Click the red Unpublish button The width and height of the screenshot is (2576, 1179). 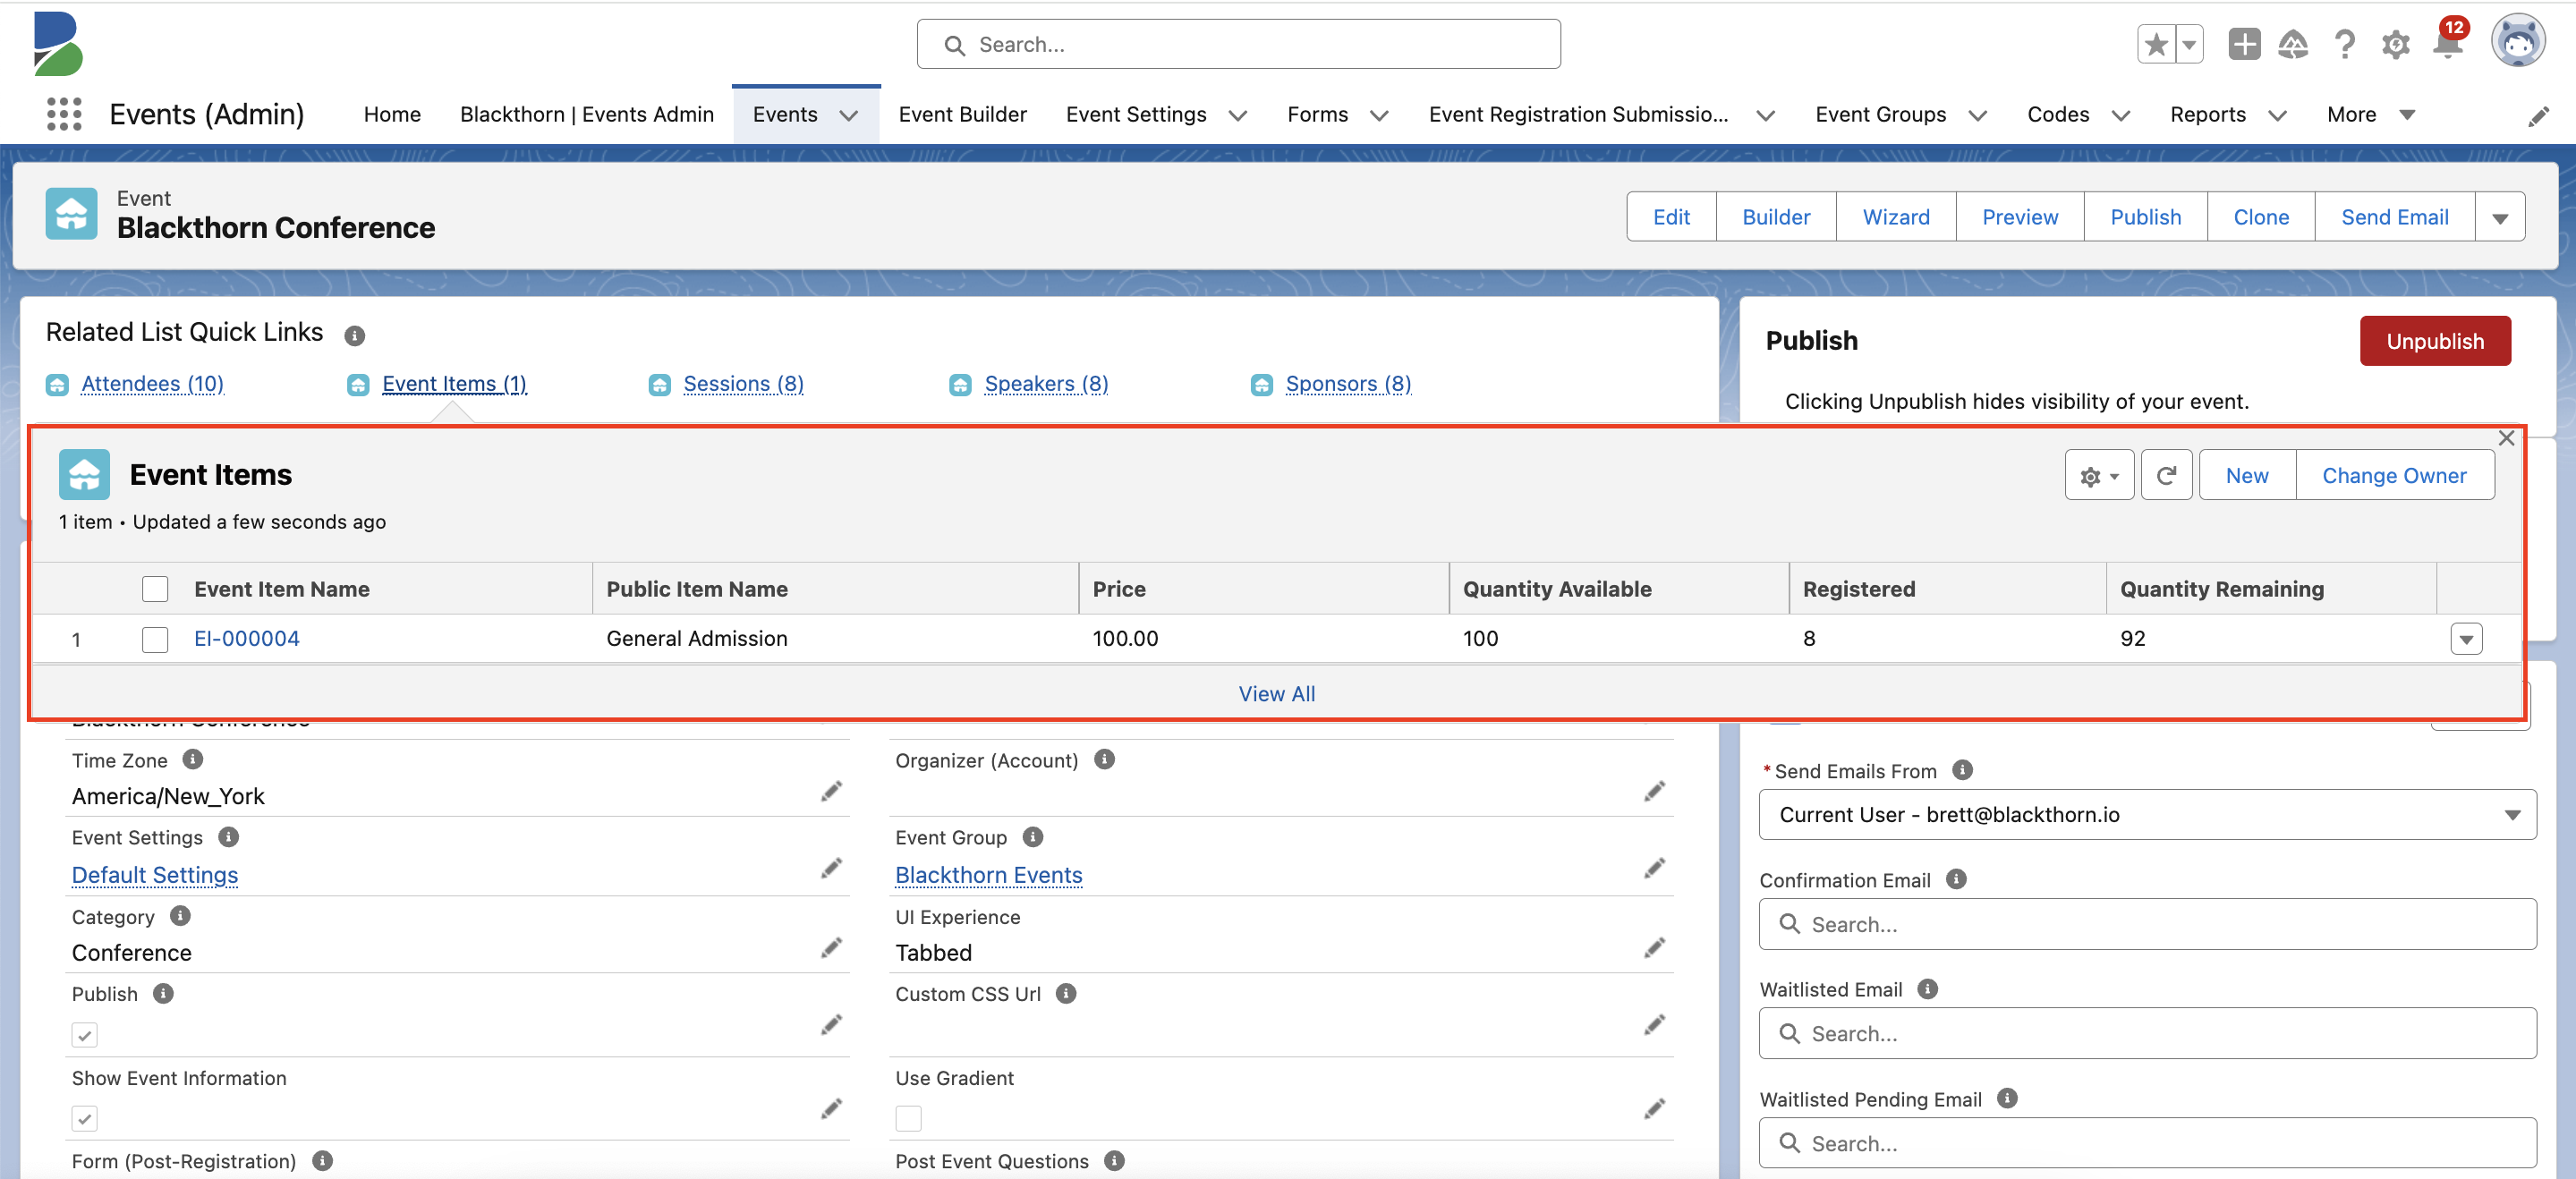(2435, 341)
